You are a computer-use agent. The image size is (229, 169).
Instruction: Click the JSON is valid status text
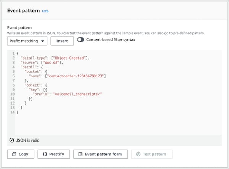pyautogui.click(x=28, y=140)
